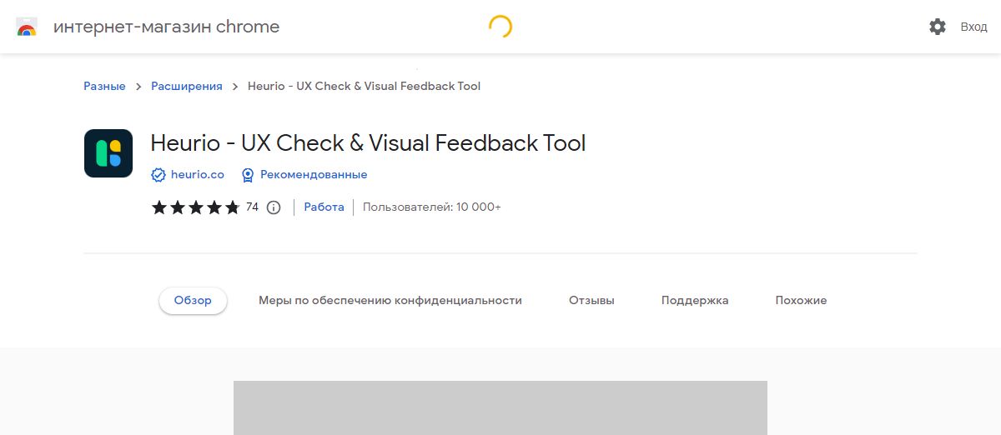Click the Heurio breadcrumb current page text
The image size is (1001, 435).
365,86
